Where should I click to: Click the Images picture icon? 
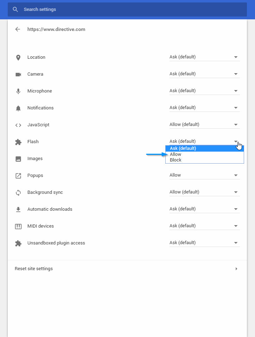[x=18, y=158]
